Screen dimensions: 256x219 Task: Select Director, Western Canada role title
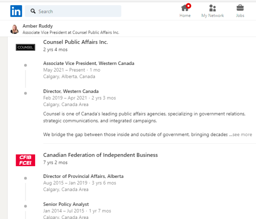point(71,91)
